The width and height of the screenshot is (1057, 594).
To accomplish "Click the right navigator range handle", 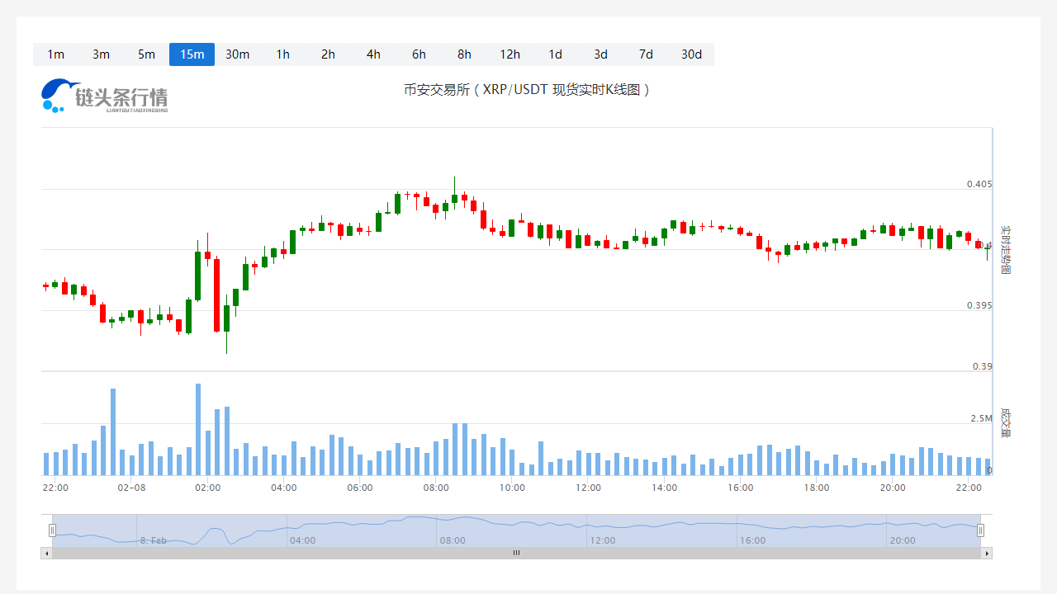I will click(x=980, y=530).
